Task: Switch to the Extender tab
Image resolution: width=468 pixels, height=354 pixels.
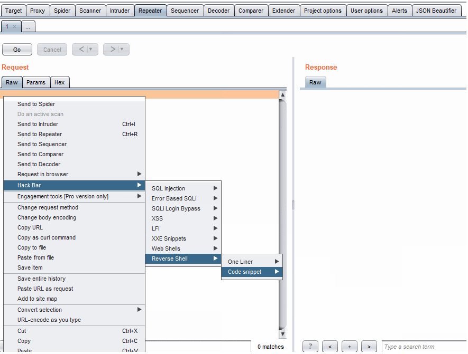Action: [x=283, y=11]
